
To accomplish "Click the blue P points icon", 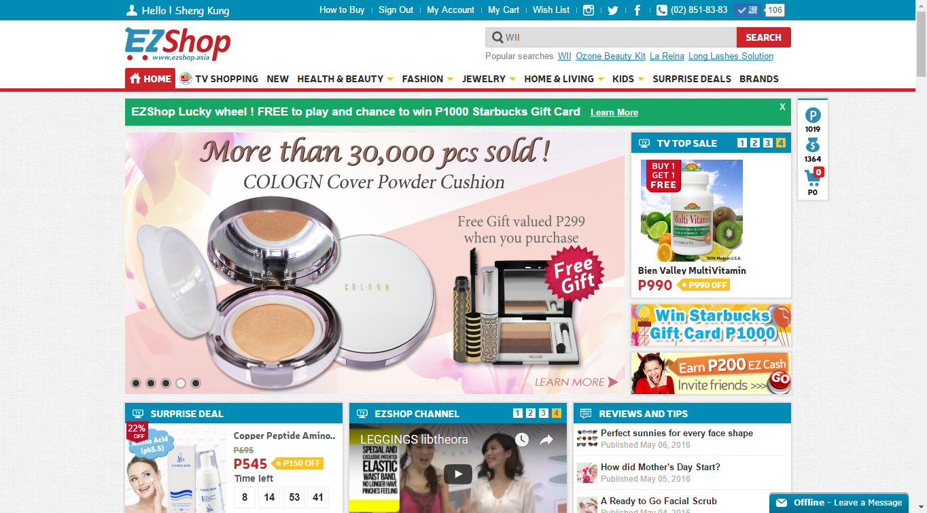I will (813, 116).
